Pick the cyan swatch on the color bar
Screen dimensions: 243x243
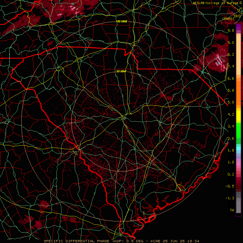tap(238, 148)
